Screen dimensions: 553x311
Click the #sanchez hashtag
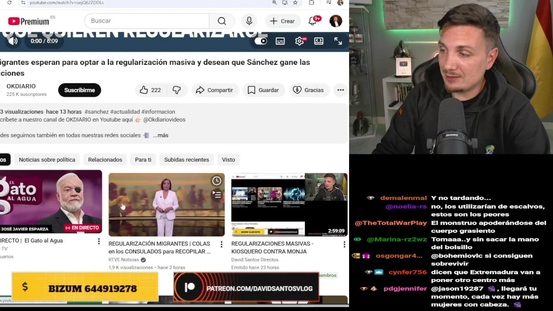point(97,112)
